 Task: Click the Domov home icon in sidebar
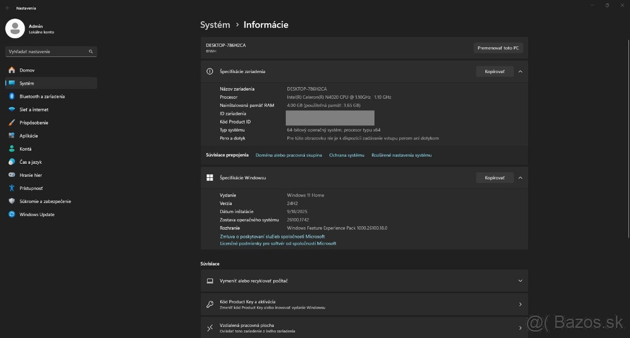pos(12,70)
